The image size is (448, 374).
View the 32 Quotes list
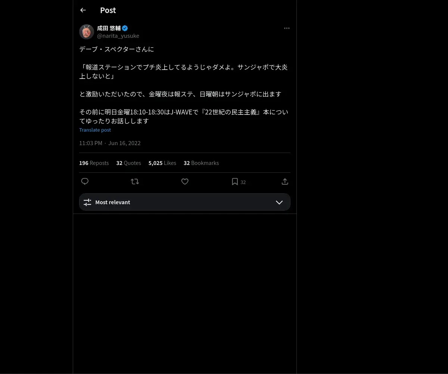tap(129, 163)
